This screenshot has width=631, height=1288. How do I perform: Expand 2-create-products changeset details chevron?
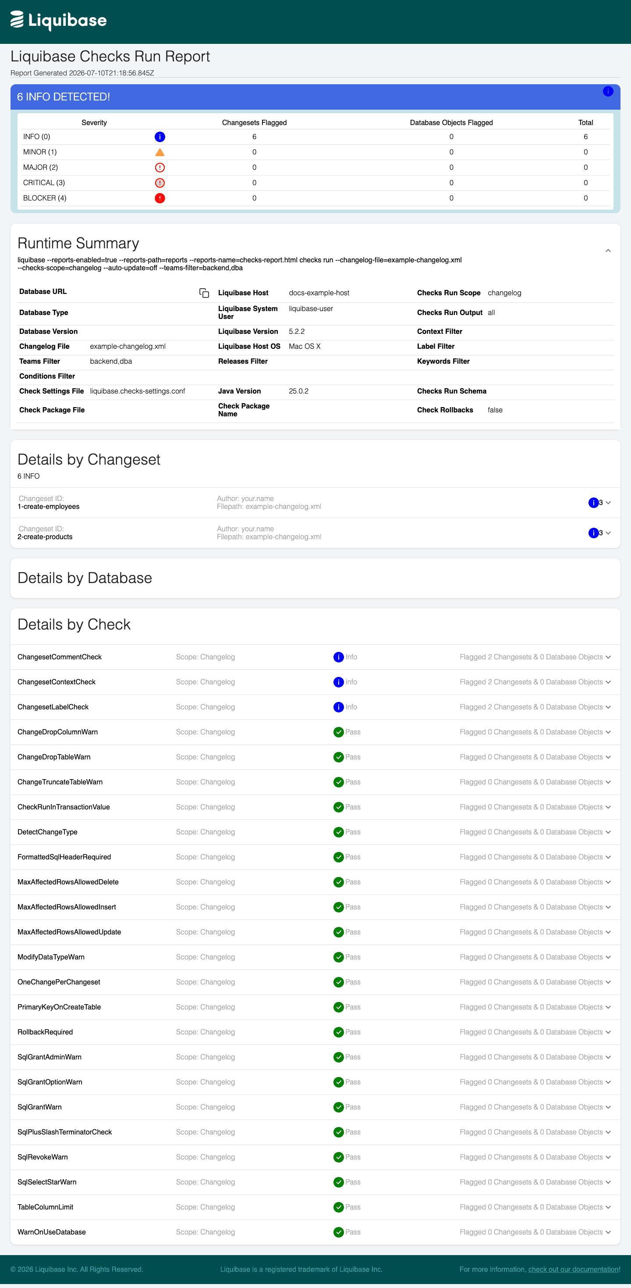(x=608, y=533)
